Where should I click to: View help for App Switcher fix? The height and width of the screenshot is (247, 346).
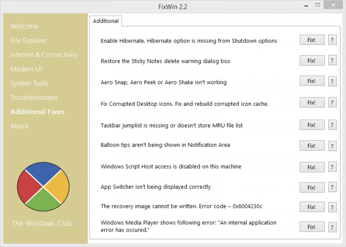tap(332, 187)
